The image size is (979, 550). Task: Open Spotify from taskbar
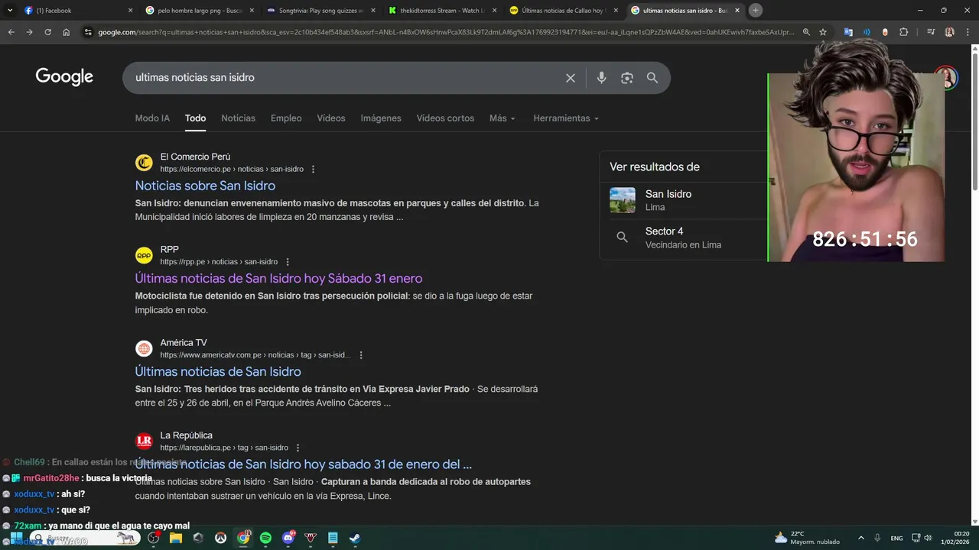[265, 538]
